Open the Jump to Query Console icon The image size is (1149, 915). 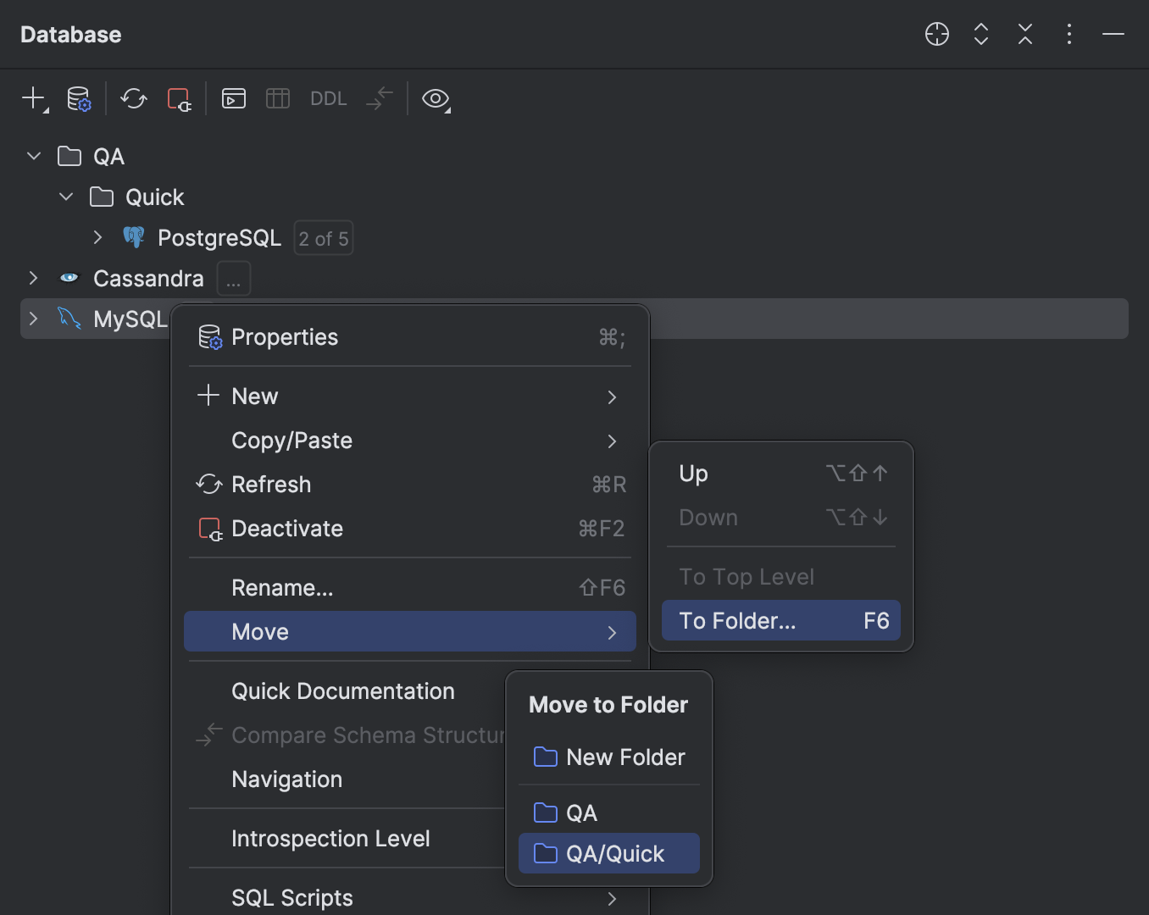point(234,98)
